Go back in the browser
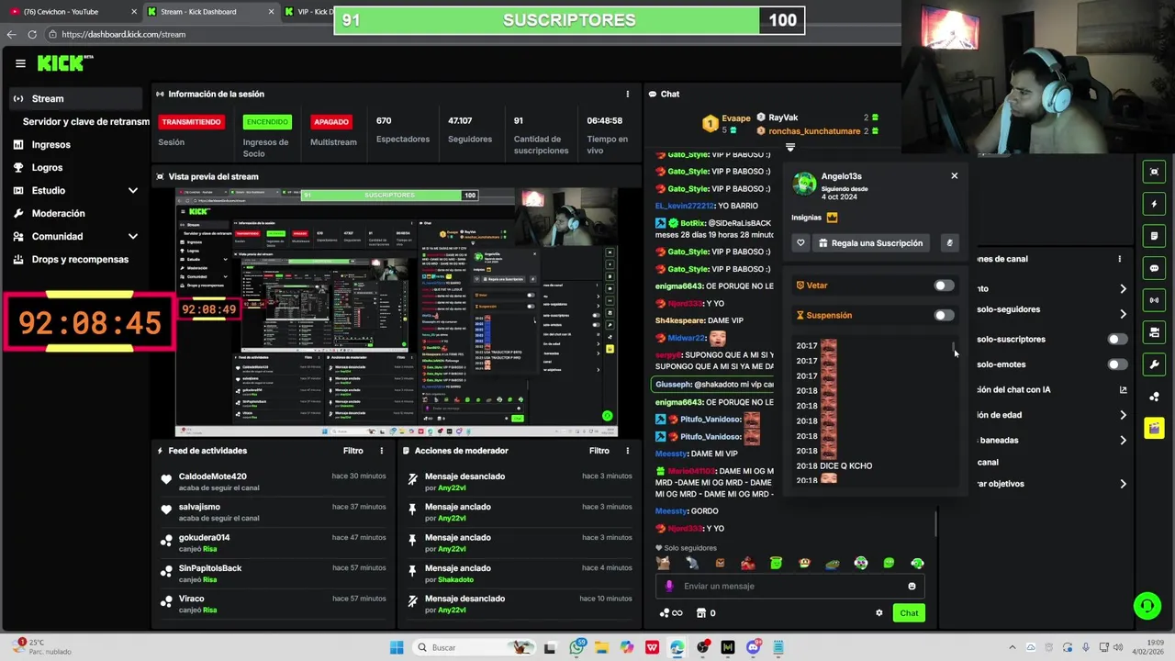The image size is (1175, 661). [x=11, y=34]
